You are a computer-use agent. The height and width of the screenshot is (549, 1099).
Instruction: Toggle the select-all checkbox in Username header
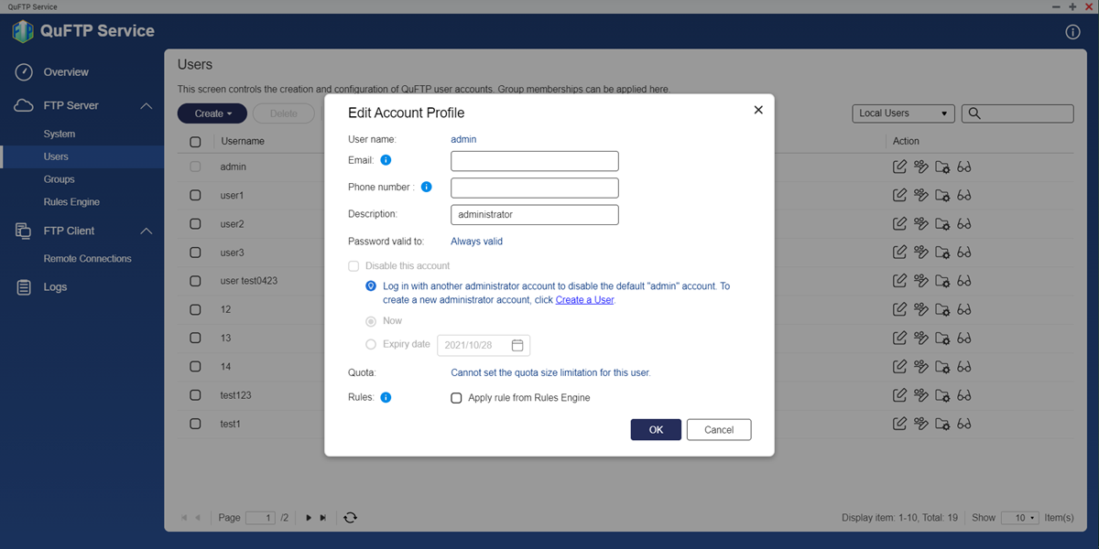coord(195,142)
